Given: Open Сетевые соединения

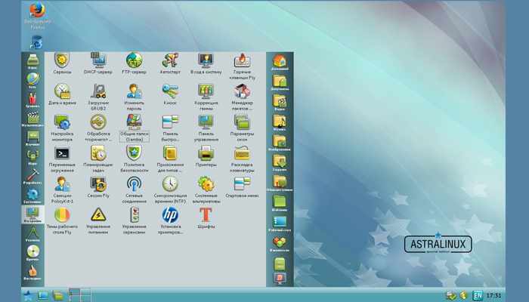Looking at the screenshot, I should pyautogui.click(x=134, y=190).
